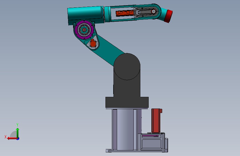Select the dark gray round shoulder housing
Viewport: 240px width, 156px height.
[x=127, y=67]
